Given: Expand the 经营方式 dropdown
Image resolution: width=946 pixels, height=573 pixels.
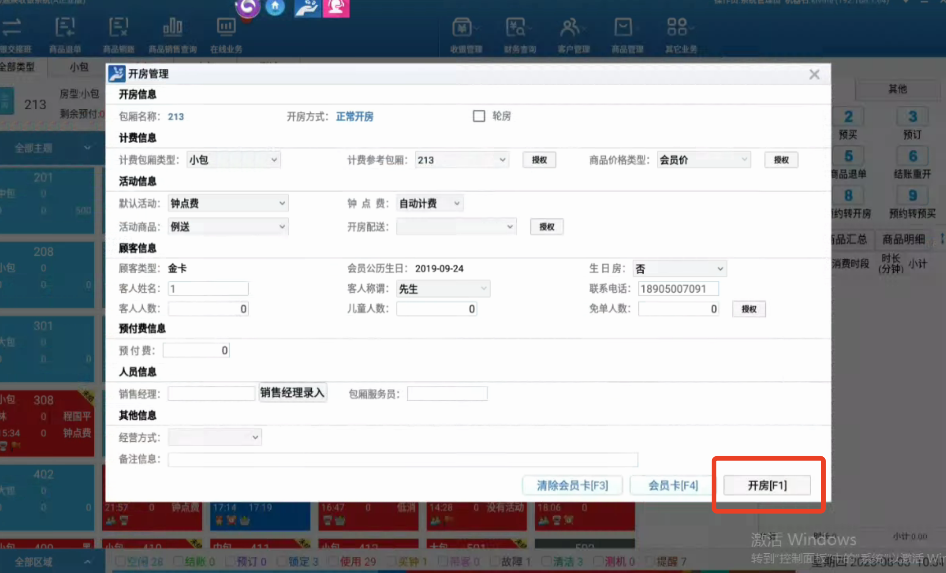Looking at the screenshot, I should click(x=215, y=437).
